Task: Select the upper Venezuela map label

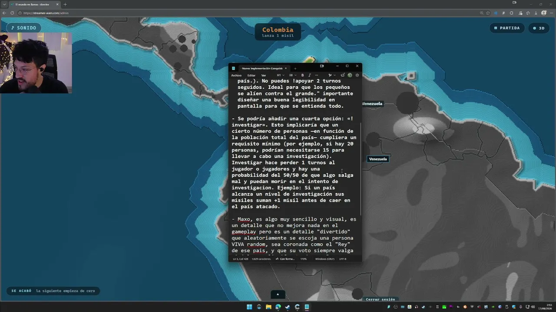Action: [372, 104]
